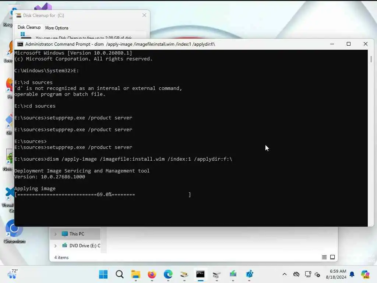Switch to Disk Cleanup taskbar icon
Image resolution: width=377 pixels, height=283 pixels.
[184, 274]
